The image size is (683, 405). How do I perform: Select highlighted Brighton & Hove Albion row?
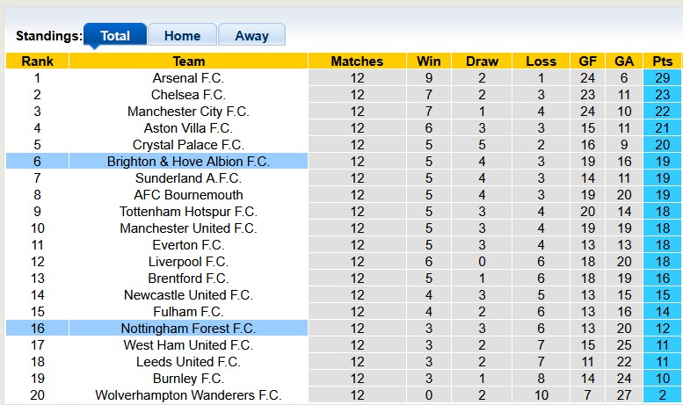tap(188, 162)
